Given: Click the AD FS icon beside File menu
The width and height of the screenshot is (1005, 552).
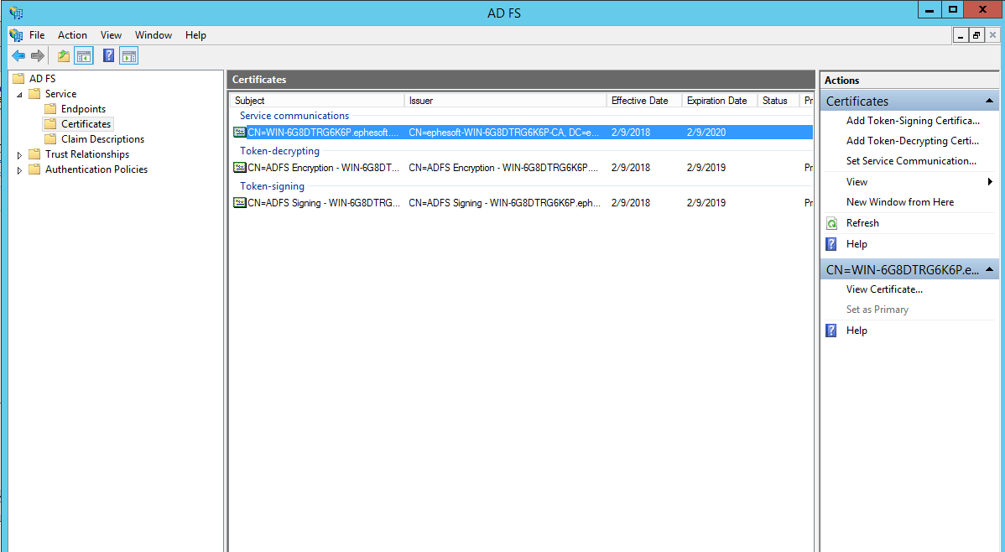Looking at the screenshot, I should pos(16,35).
